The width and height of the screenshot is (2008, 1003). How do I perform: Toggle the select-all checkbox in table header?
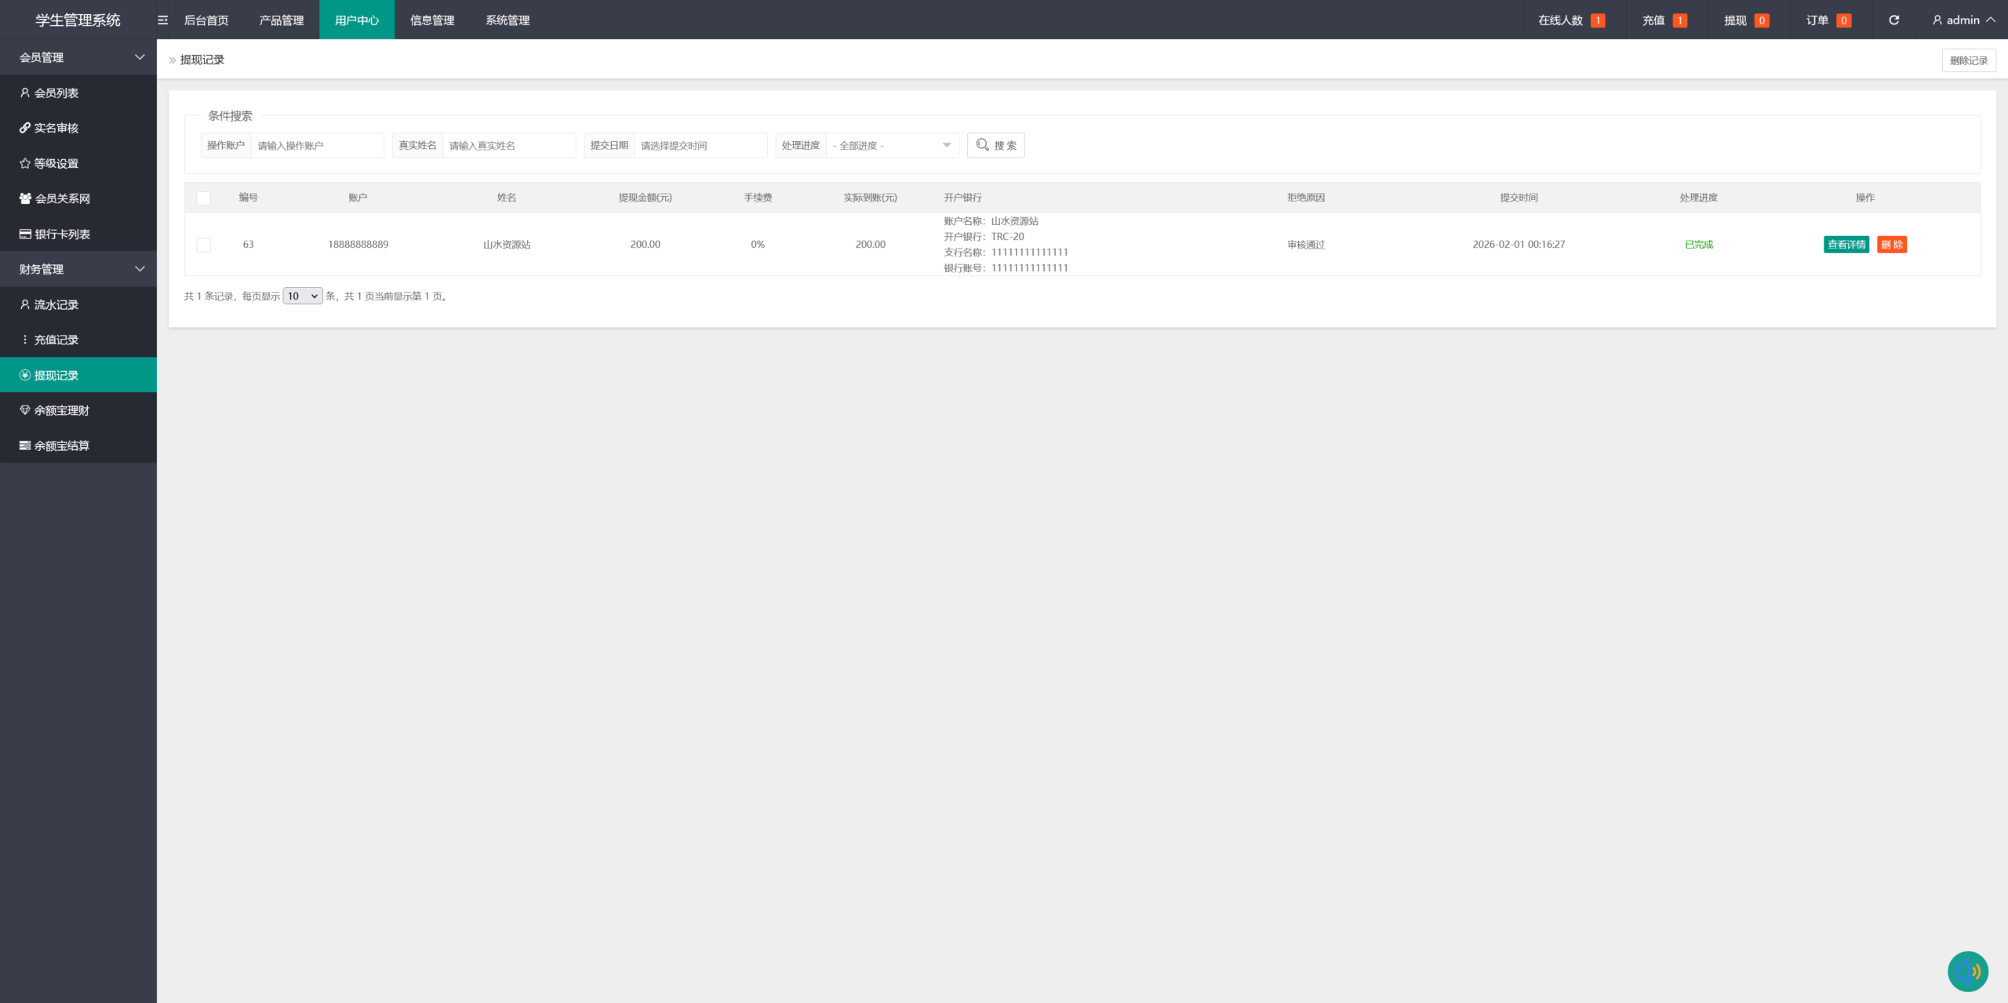point(204,198)
